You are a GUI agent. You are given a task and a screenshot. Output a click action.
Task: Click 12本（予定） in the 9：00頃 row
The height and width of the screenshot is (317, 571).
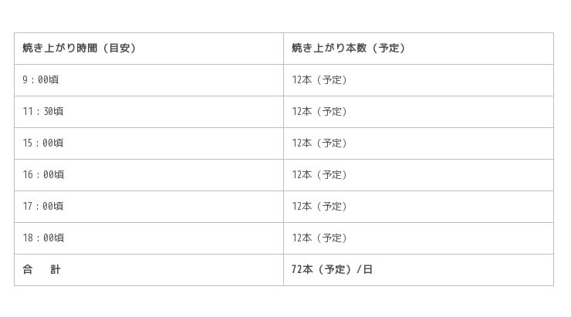click(320, 80)
